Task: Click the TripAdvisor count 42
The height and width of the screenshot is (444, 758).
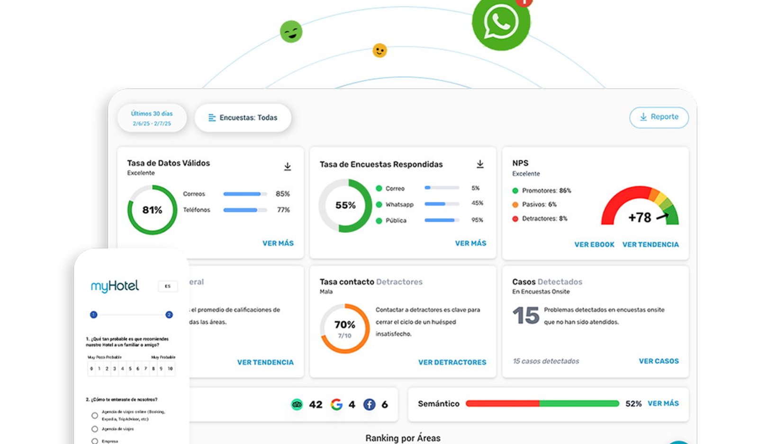Action: (x=316, y=404)
